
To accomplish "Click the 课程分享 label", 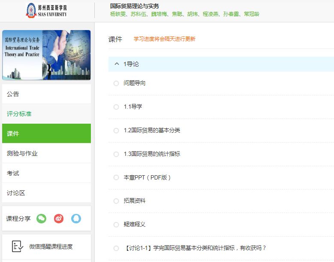I will [x=18, y=219].
